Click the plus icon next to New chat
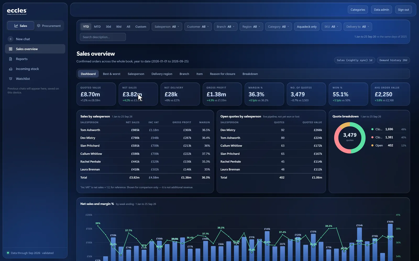Image resolution: width=419 pixels, height=261 pixels. [x=10, y=39]
